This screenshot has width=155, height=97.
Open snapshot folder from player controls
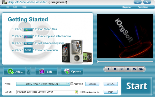point(141,69)
